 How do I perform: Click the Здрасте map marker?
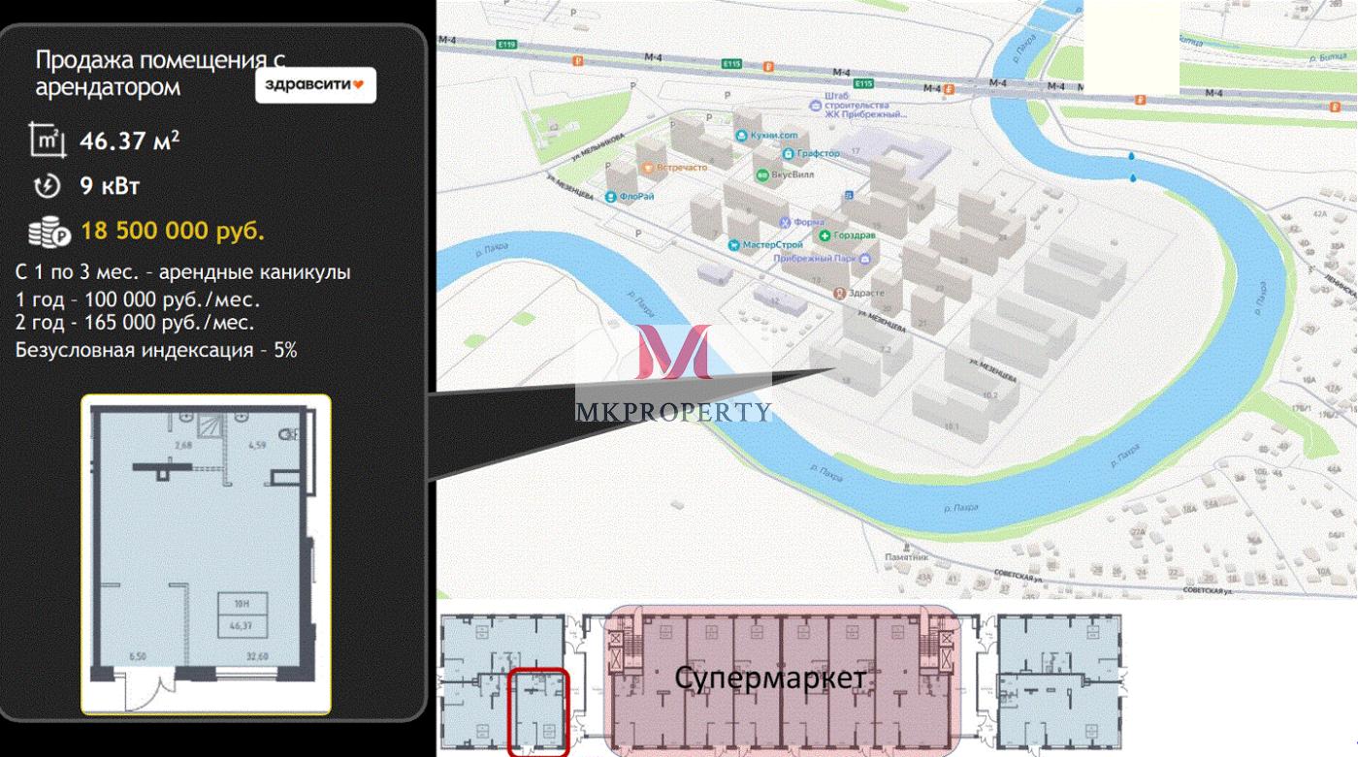click(x=840, y=292)
